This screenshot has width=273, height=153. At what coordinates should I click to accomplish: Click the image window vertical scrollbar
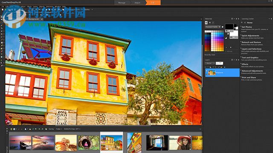[x=202, y=66]
